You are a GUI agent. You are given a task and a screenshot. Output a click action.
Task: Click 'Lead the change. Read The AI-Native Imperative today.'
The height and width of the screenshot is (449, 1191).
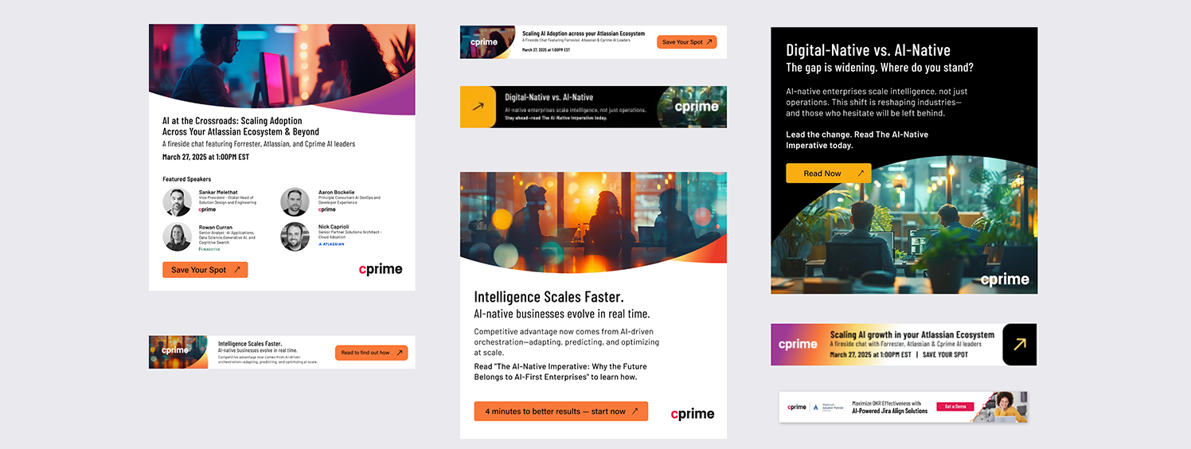pyautogui.click(x=857, y=140)
